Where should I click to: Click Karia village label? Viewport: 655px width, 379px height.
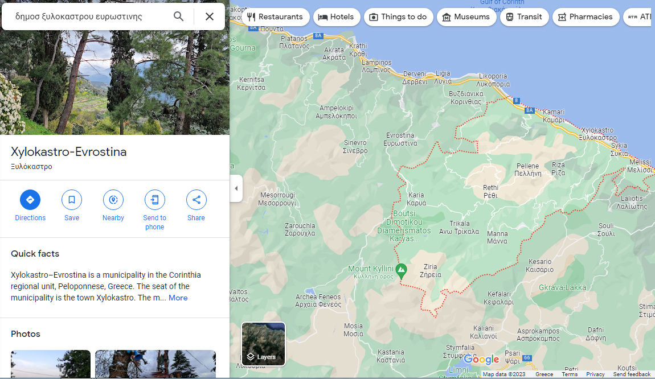[416, 199]
